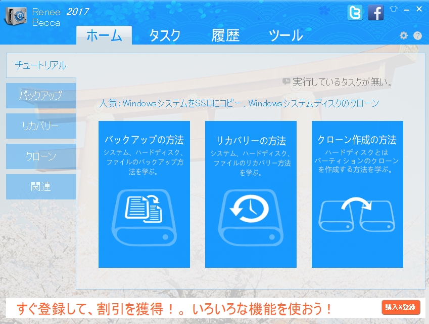Select バックアップ in the sidebar
Screen dimensions: 429x324
click(41, 95)
